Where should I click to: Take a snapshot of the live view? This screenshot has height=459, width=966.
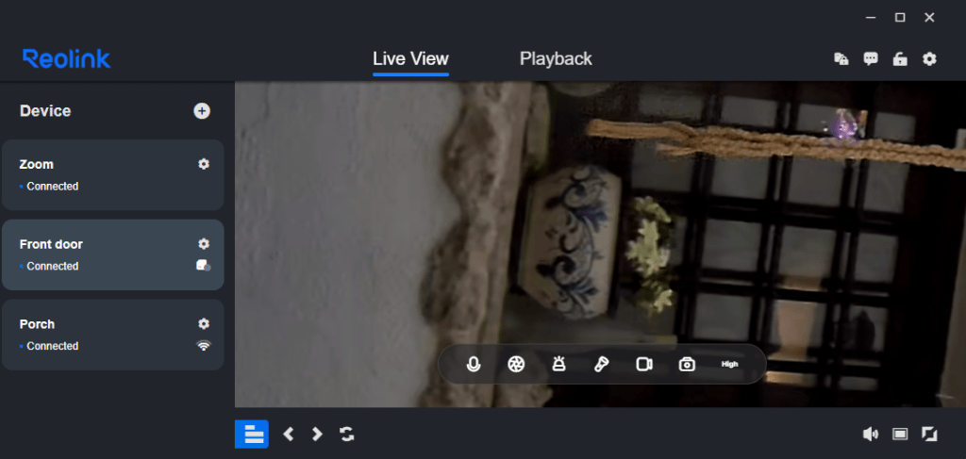coord(687,364)
